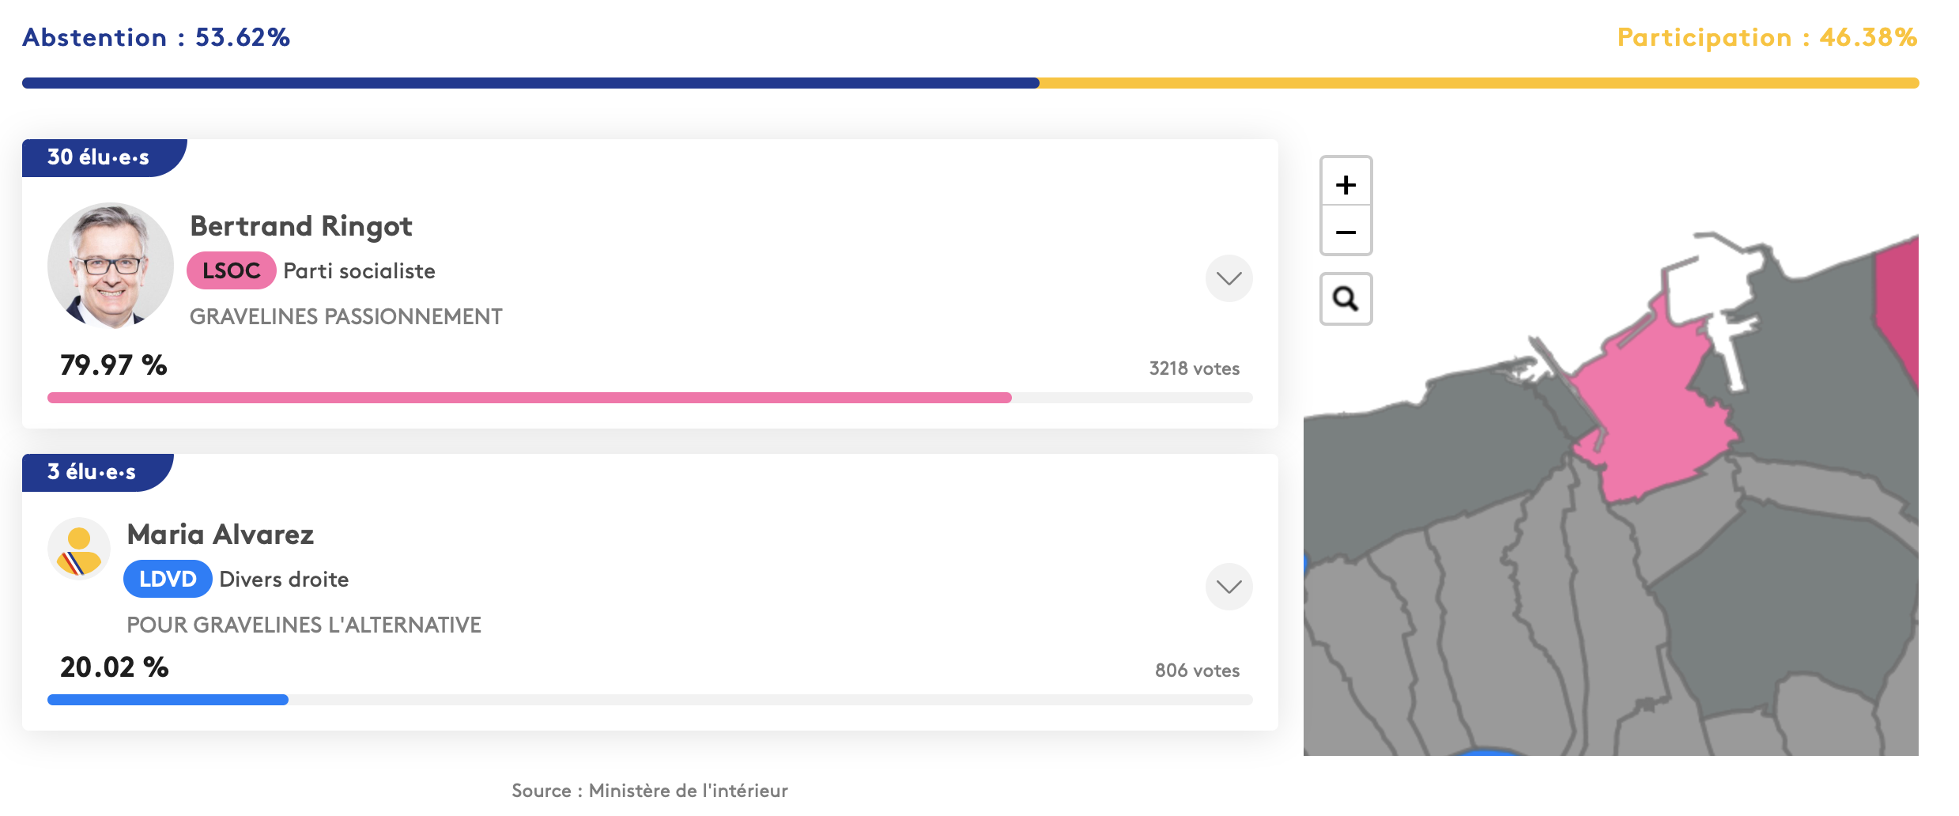
Task: Select the pink Gravelines commune on the map
Action: tap(1644, 411)
